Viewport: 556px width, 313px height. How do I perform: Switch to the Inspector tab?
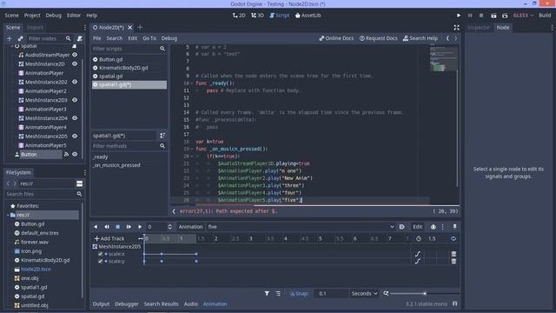point(479,27)
